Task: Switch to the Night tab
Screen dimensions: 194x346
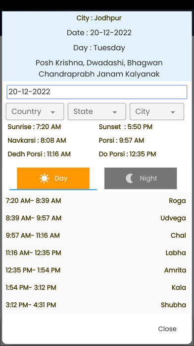Action: (x=141, y=178)
